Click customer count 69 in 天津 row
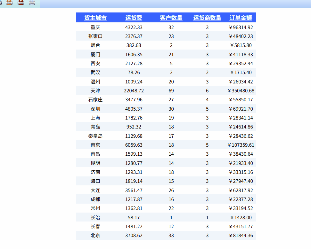 coord(171,91)
